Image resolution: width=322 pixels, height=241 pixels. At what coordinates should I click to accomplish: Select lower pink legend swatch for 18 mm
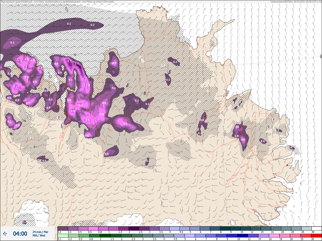tap(285, 236)
